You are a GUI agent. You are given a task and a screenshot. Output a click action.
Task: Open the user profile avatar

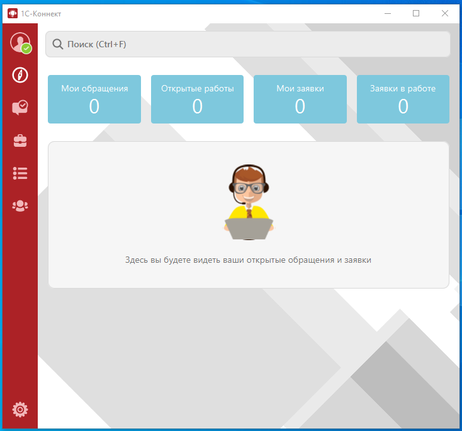pyautogui.click(x=19, y=42)
